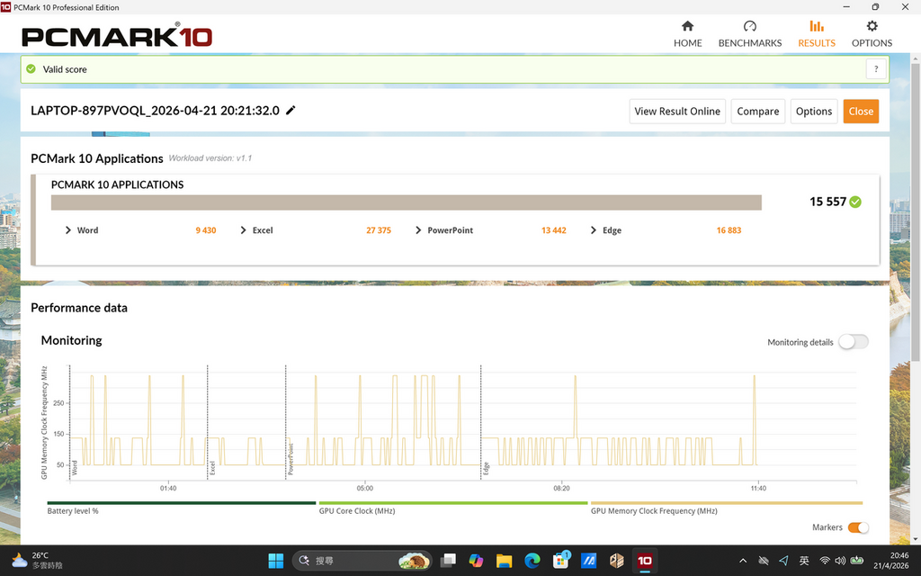Select the GPU Core Clock (MHz) legend bar
Image resolution: width=921 pixels, height=576 pixels.
[453, 503]
